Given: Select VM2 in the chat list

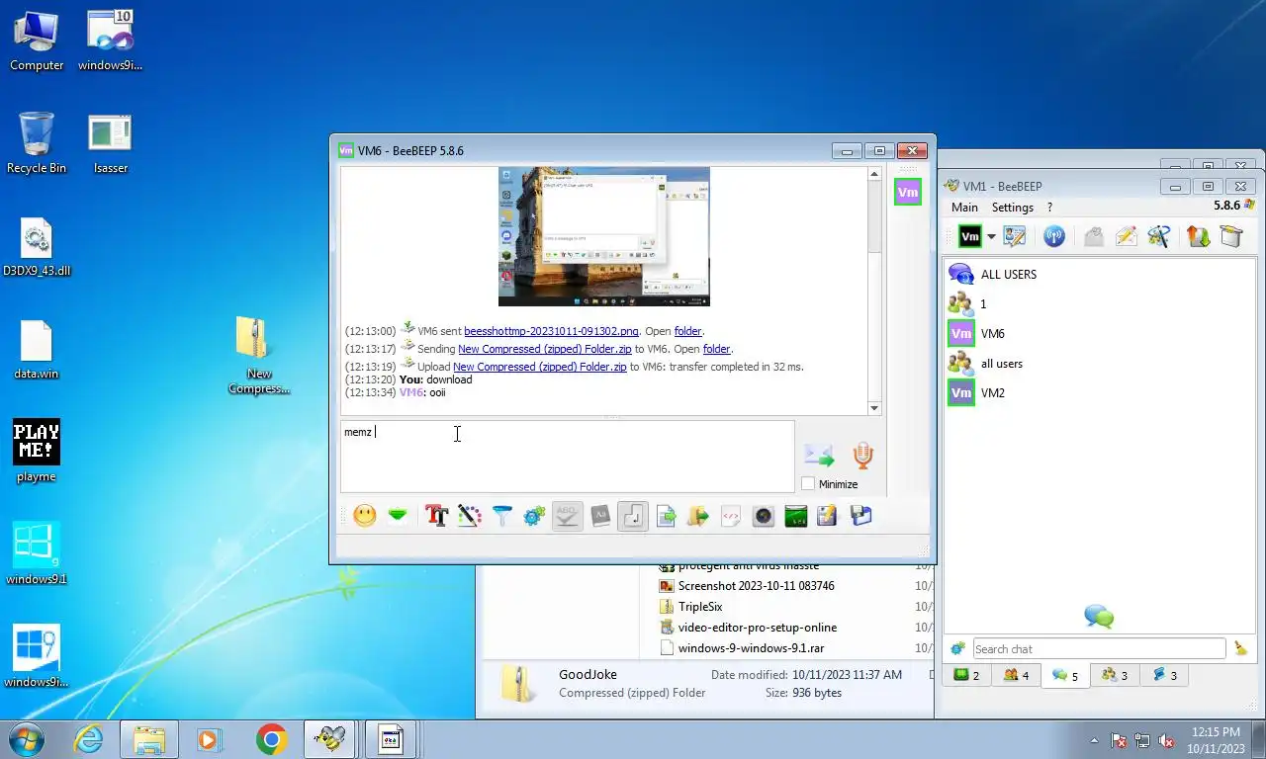Looking at the screenshot, I should click(x=1098, y=392).
